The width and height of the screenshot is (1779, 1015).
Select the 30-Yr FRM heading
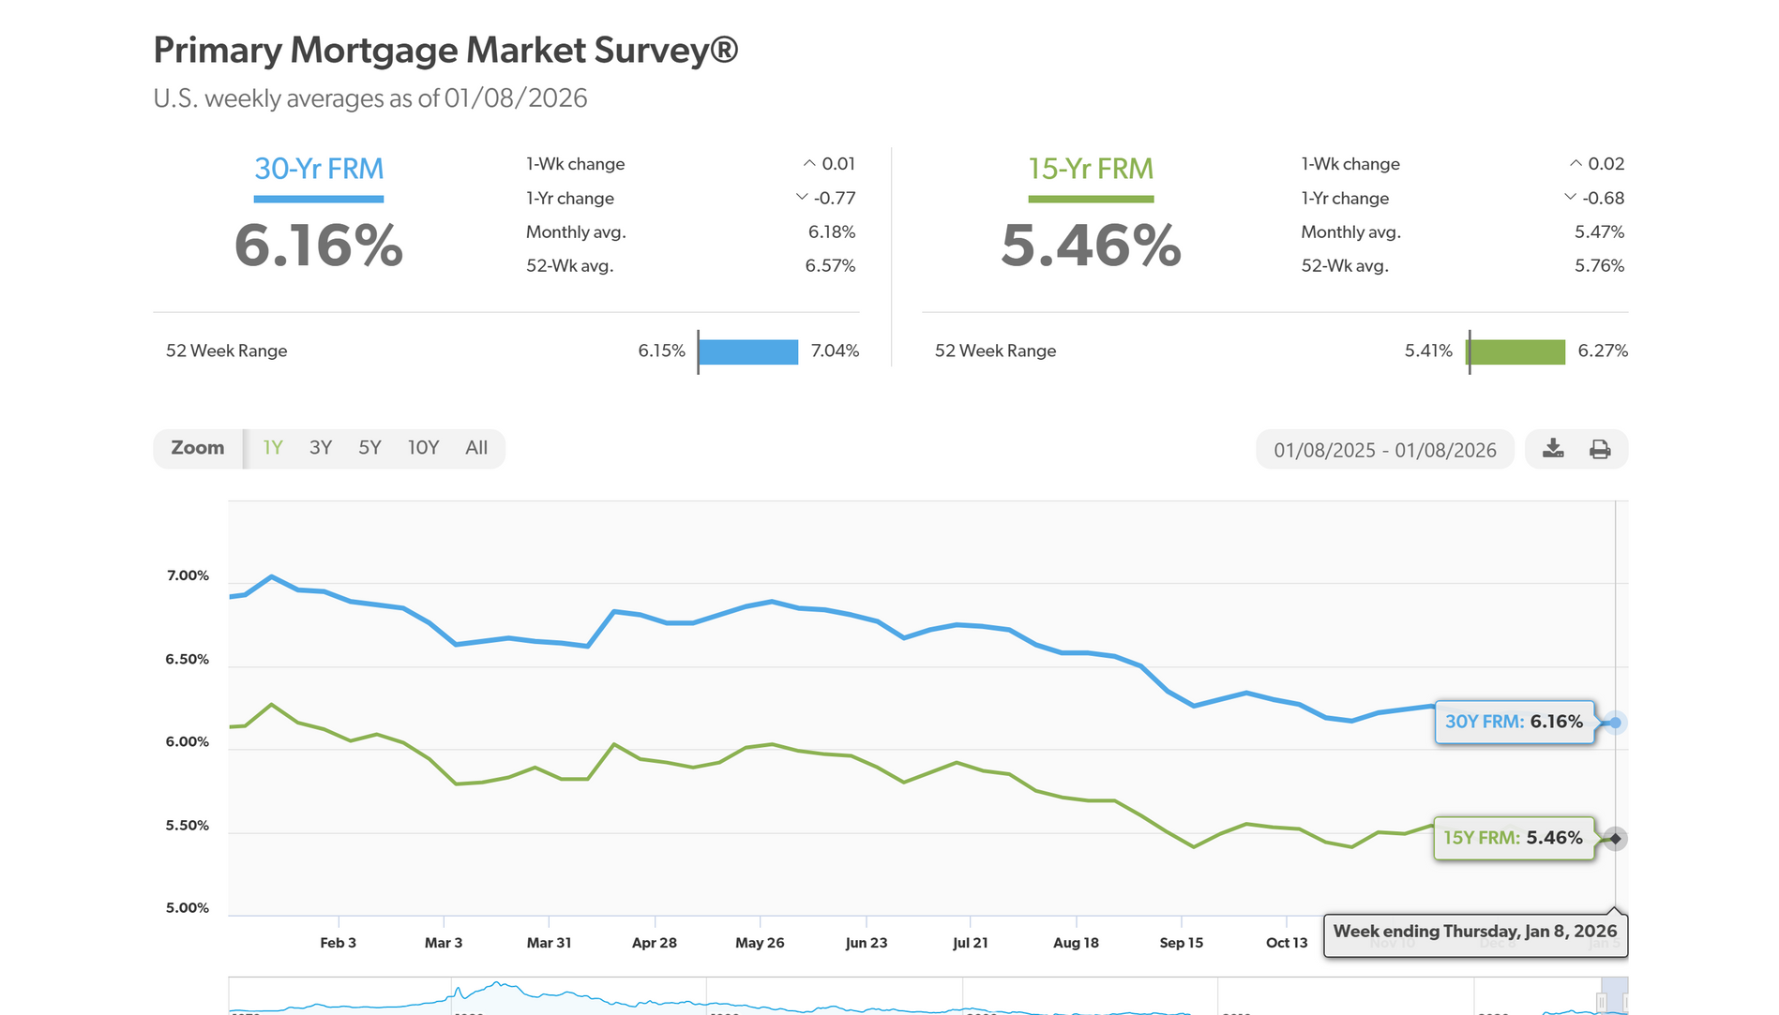319,169
